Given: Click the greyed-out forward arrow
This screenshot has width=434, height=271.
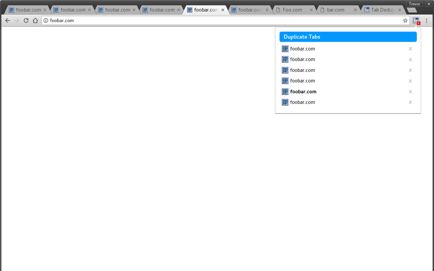Looking at the screenshot, I should (x=17, y=21).
